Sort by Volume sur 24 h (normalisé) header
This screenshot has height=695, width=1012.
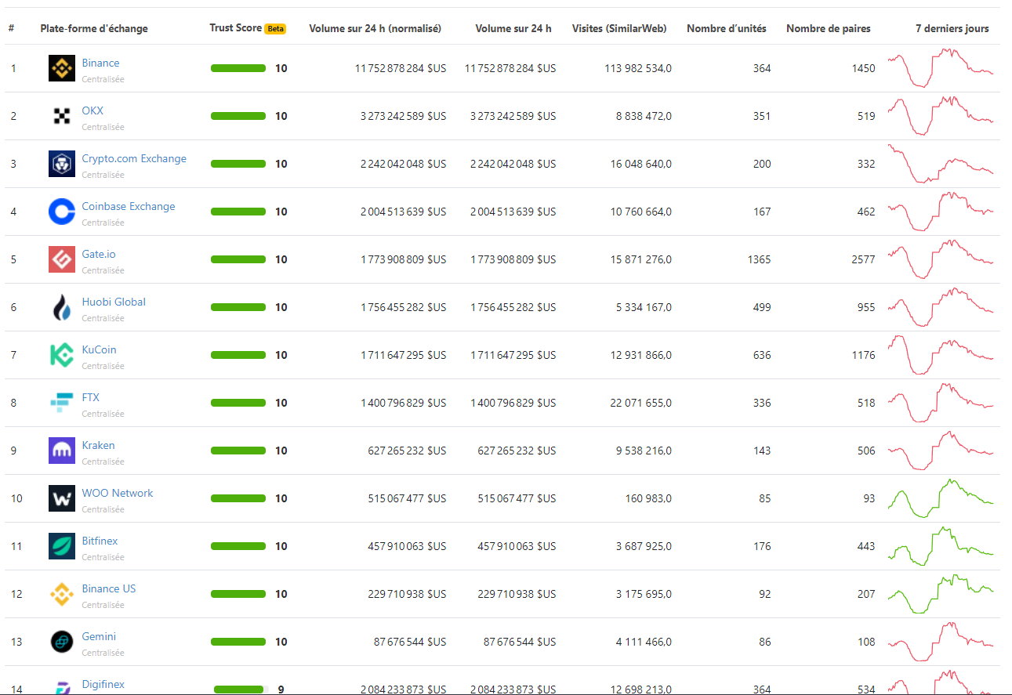tap(375, 28)
